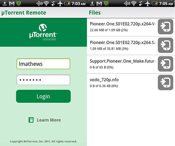Tap Gmail notification icon in right status bar
Screen dimensions: 175x146
(99, 4)
